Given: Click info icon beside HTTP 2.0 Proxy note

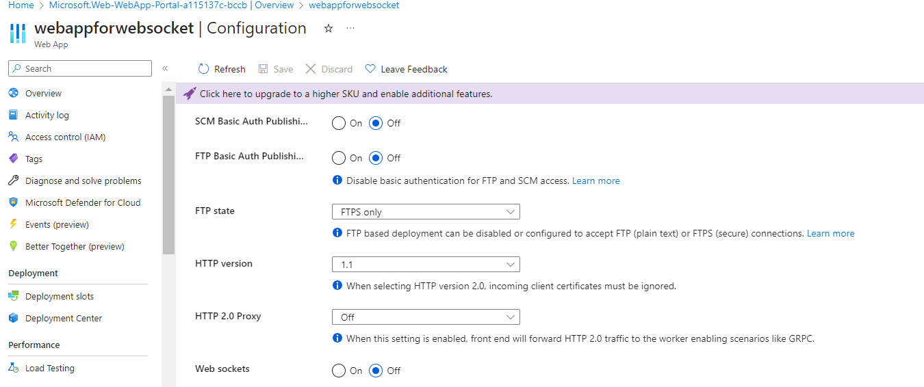Looking at the screenshot, I should point(337,338).
